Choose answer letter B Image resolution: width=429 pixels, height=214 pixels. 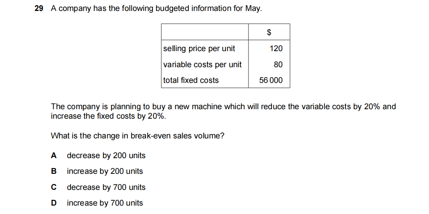[x=54, y=171]
